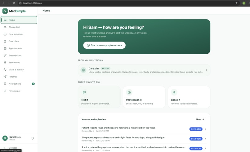
Task: Expand the Care plan card chevron
Action: 207,70
